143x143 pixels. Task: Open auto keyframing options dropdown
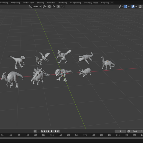click(38, 131)
